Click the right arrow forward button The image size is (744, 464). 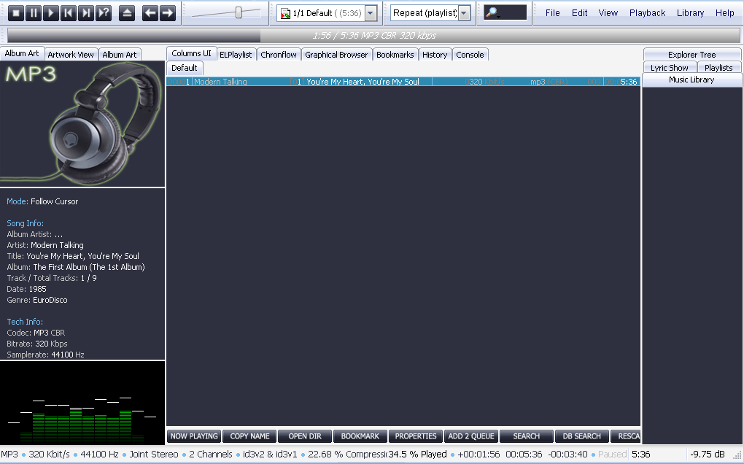pos(168,12)
